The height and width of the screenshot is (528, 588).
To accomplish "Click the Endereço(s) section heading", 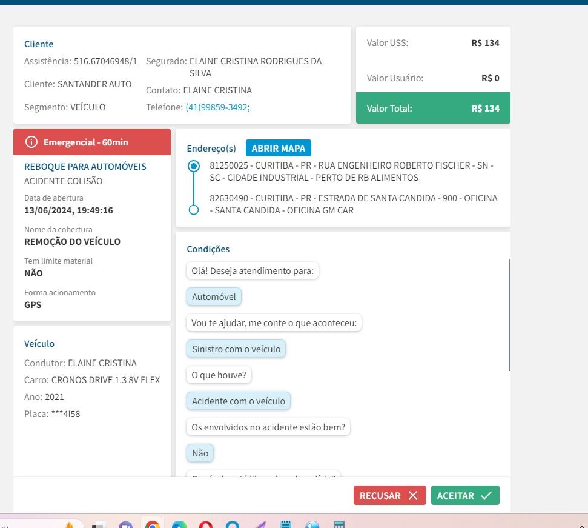I will coord(211,149).
